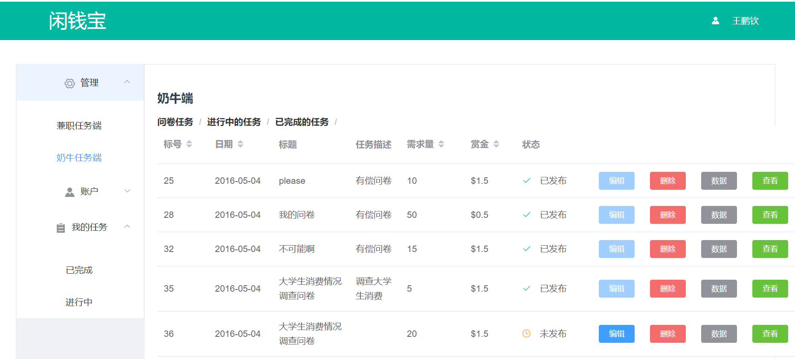View task 32 不可能啊
This screenshot has width=795, height=359.
point(770,249)
